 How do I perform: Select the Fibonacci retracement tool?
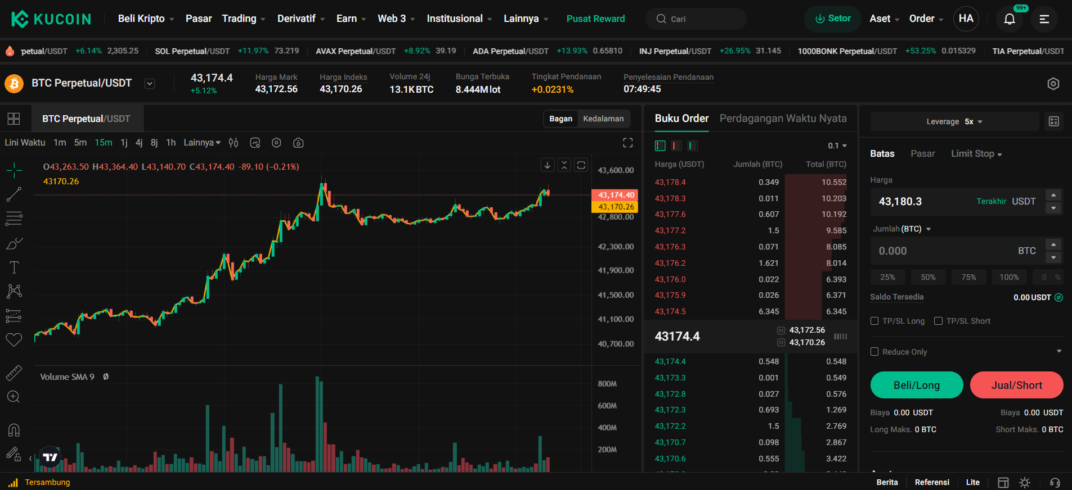(14, 218)
